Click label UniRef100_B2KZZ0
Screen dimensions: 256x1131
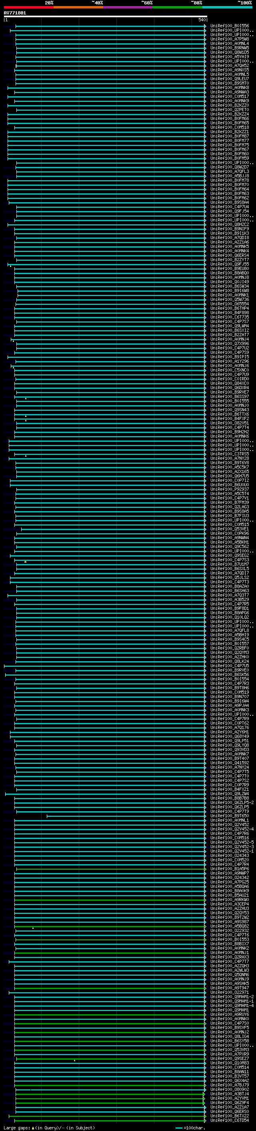click(229, 106)
